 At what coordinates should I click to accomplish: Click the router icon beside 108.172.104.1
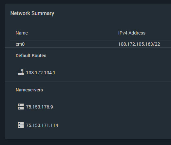point(21,72)
